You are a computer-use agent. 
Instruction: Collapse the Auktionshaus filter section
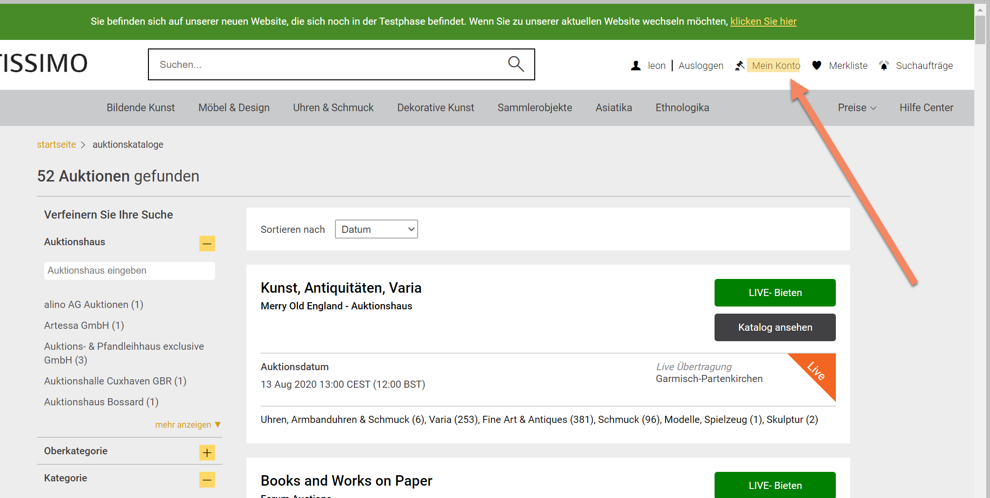pos(207,243)
